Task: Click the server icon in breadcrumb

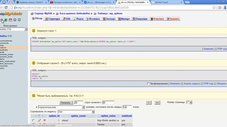Action: tap(32, 14)
